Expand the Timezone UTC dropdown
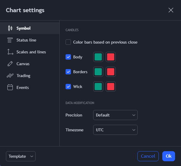181x166 pixels. [115, 130]
